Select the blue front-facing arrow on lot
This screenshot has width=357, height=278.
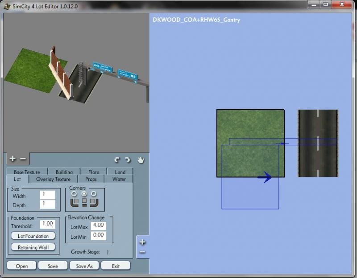[x=265, y=177]
